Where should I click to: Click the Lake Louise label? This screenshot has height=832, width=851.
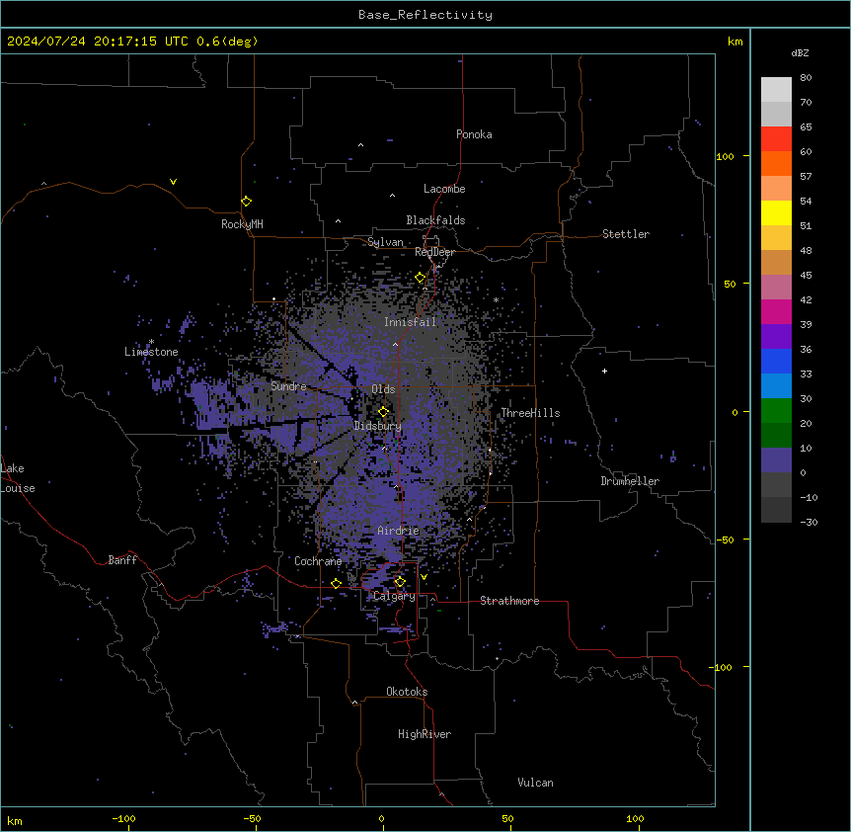18,478
